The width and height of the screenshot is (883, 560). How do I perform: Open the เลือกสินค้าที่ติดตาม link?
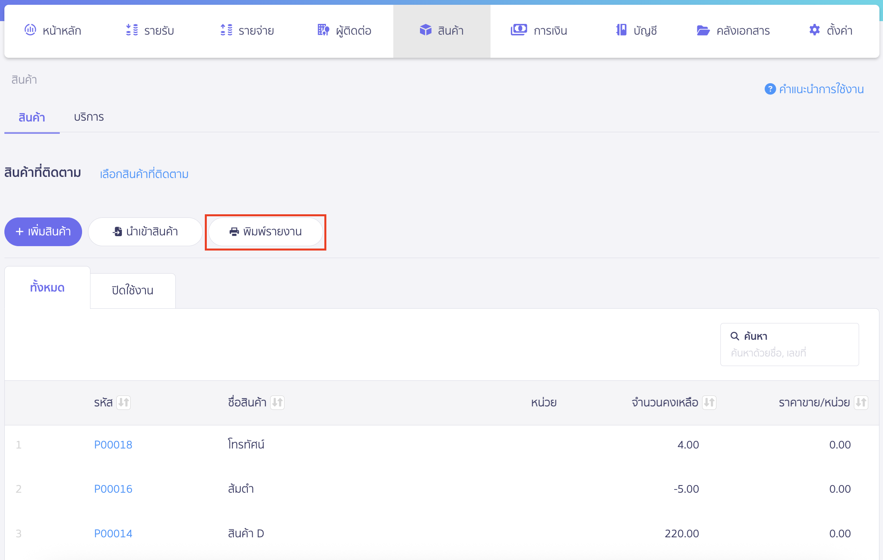pos(144,174)
